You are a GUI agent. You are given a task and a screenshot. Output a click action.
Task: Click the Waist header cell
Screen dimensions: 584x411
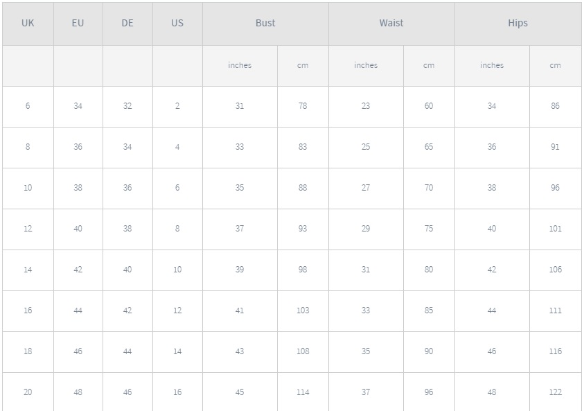tap(391, 24)
